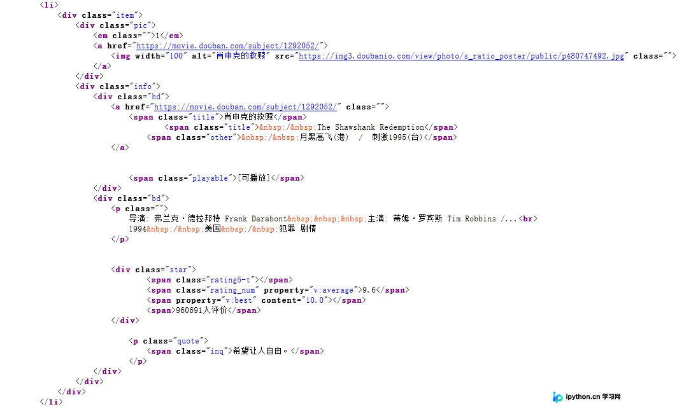
Task: Open the img src poster p480747492.jpg link
Action: [462, 56]
